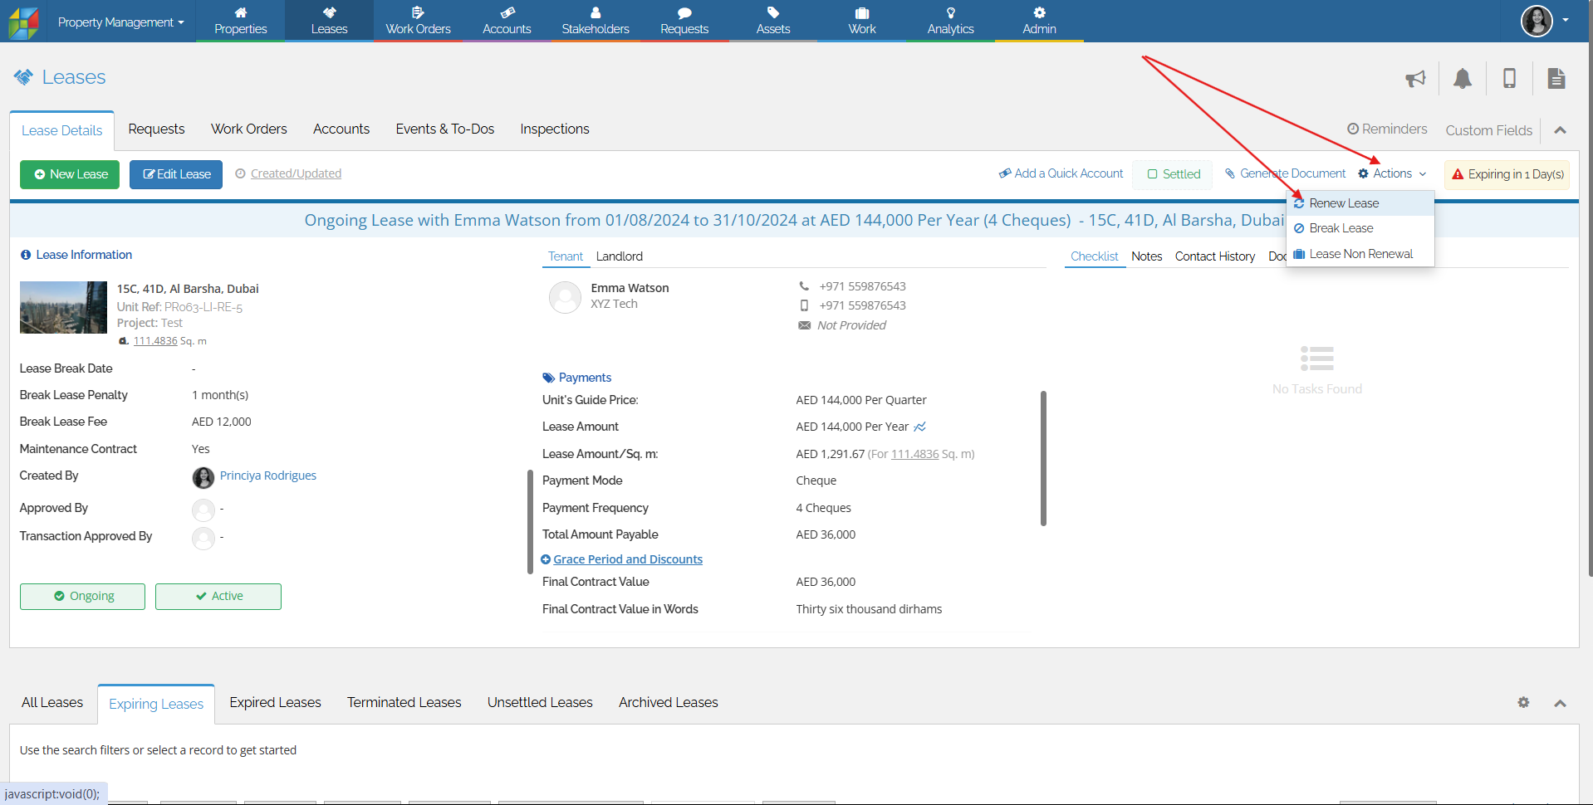1593x805 pixels.
Task: Open the Property Management dropdown
Action: (120, 22)
